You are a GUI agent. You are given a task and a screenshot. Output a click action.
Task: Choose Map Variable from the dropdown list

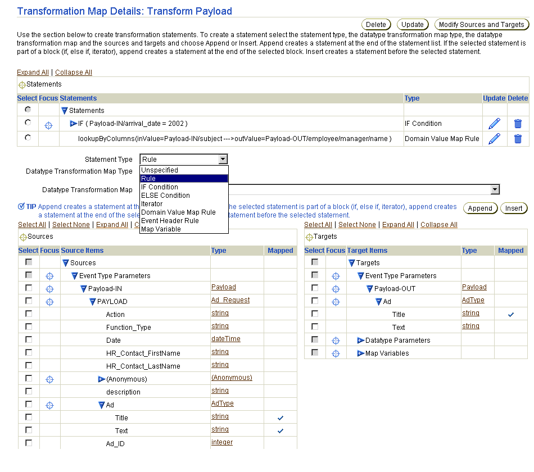184,229
